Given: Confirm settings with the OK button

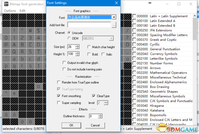Looking at the screenshot, I should click(x=71, y=125).
